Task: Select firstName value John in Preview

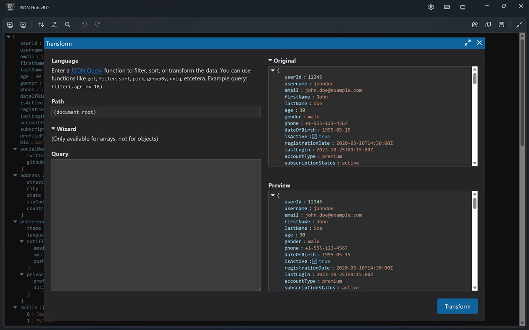Action: pyautogui.click(x=322, y=221)
